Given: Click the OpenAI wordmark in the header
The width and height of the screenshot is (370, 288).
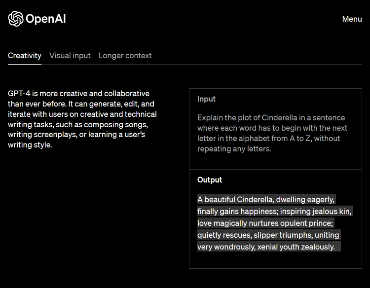Looking at the screenshot, I should click(x=45, y=19).
